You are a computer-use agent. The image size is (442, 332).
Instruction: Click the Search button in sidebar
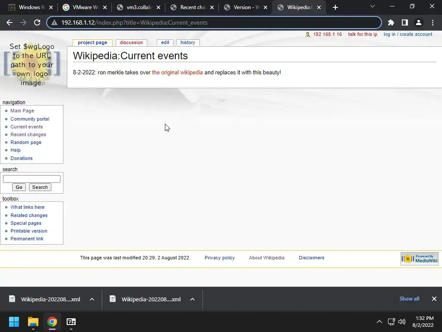point(40,187)
